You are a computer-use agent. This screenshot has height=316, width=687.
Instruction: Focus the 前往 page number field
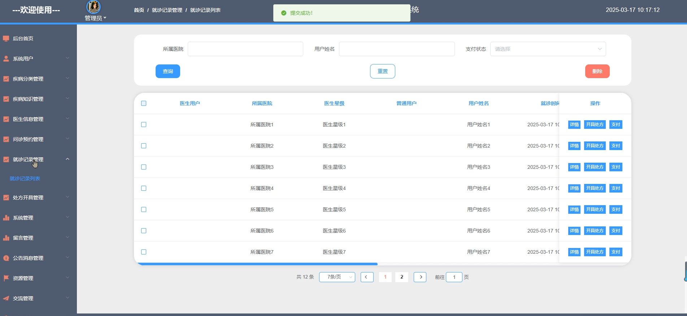(454, 277)
